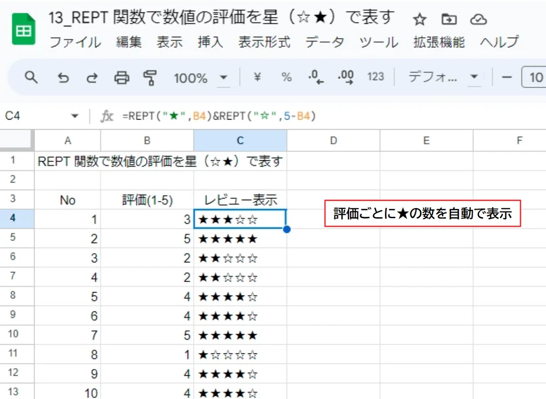The height and width of the screenshot is (399, 546).
Task: Format as percent
Action: point(286,77)
